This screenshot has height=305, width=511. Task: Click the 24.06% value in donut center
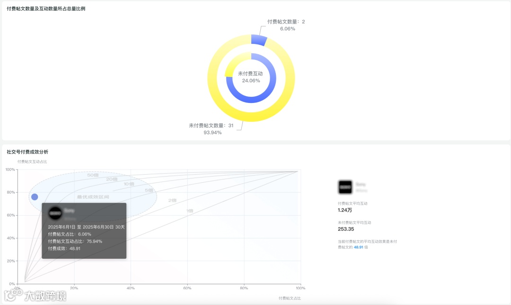tap(251, 81)
